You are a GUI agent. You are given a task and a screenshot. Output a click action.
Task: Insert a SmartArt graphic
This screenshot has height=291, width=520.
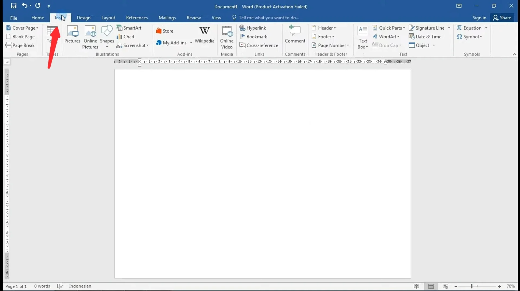point(129,28)
